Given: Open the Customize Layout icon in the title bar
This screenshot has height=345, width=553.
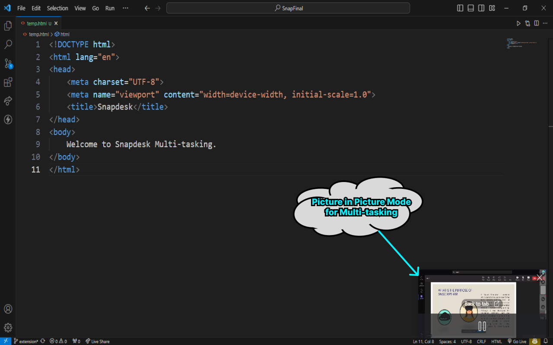Looking at the screenshot, I should coord(492,8).
